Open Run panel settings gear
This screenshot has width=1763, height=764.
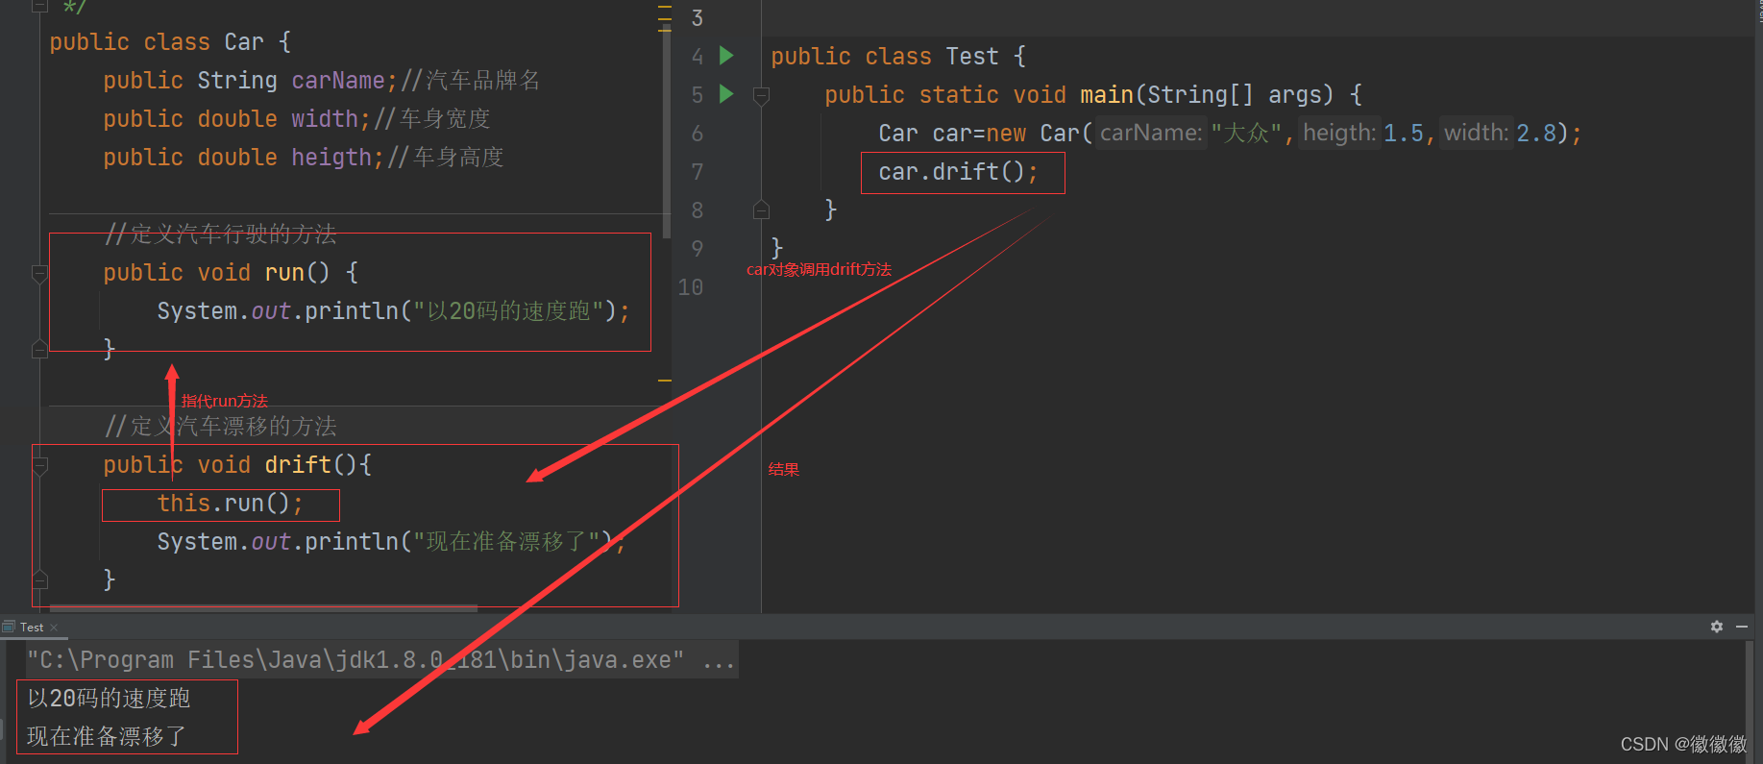[1716, 627]
